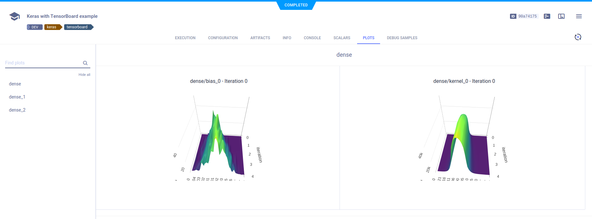Click the DEV tag
Viewport: 592px width, 219px height.
point(34,27)
